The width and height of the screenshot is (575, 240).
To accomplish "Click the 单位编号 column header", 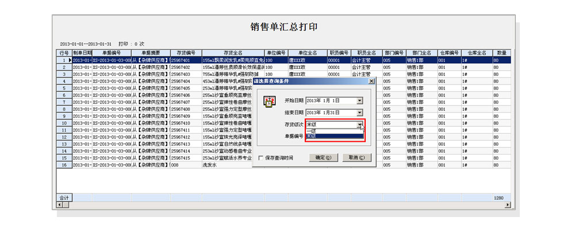I will pyautogui.click(x=276, y=53).
